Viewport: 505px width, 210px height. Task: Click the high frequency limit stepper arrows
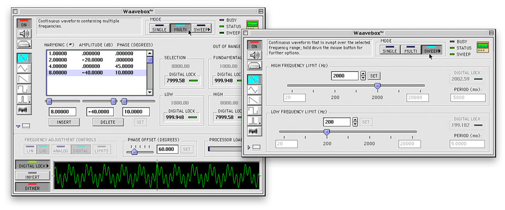[363, 76]
